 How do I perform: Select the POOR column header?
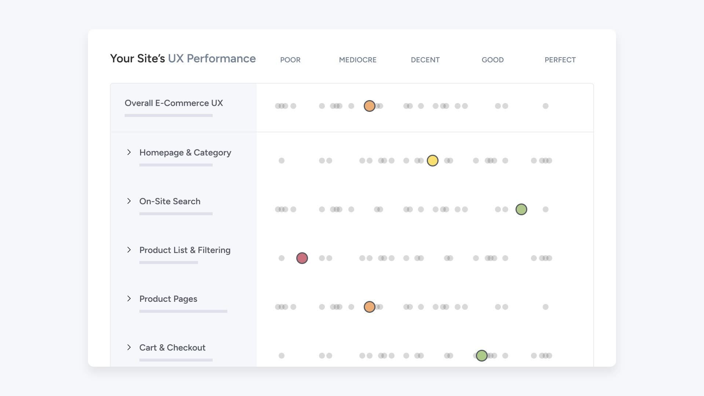290,60
